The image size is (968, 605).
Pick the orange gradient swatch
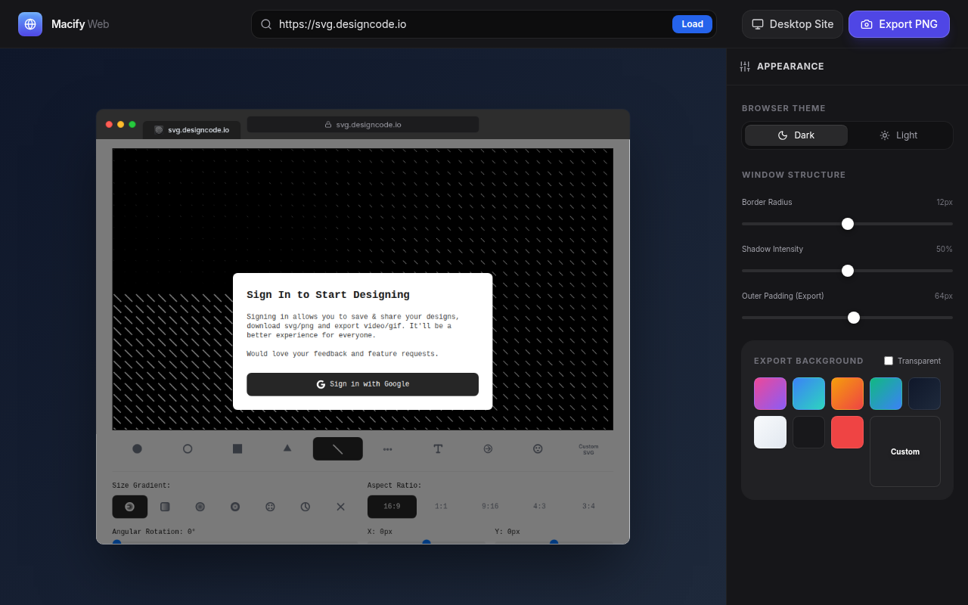tap(847, 393)
